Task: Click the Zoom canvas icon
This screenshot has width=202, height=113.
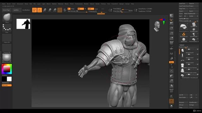Action: 171,28
